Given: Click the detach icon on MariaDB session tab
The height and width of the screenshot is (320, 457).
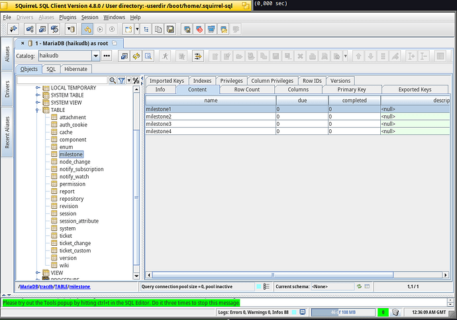Looking at the screenshot, I should (x=115, y=43).
